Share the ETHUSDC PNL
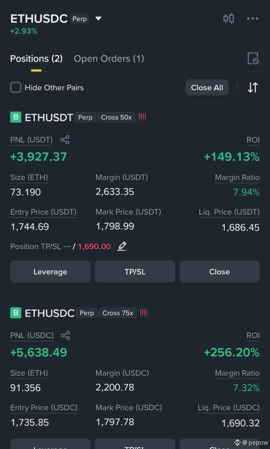 tap(65, 335)
